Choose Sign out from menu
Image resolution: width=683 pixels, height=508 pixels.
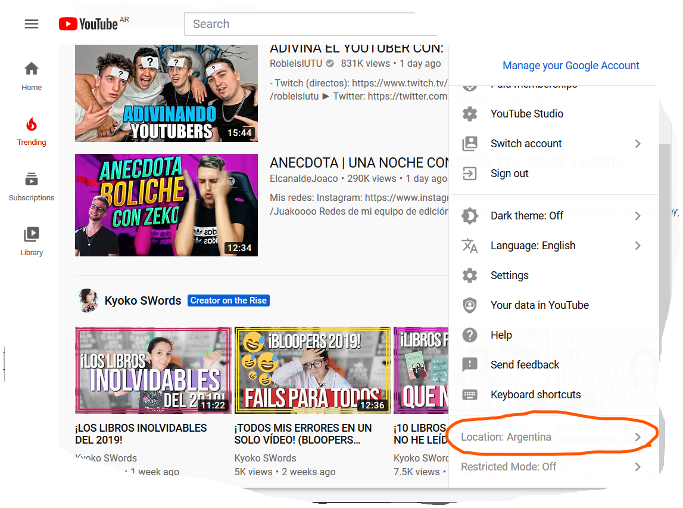[x=553, y=174]
